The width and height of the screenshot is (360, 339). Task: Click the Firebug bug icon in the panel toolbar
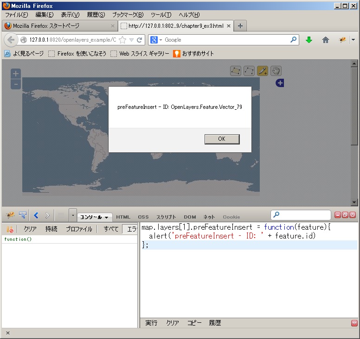[10, 215]
